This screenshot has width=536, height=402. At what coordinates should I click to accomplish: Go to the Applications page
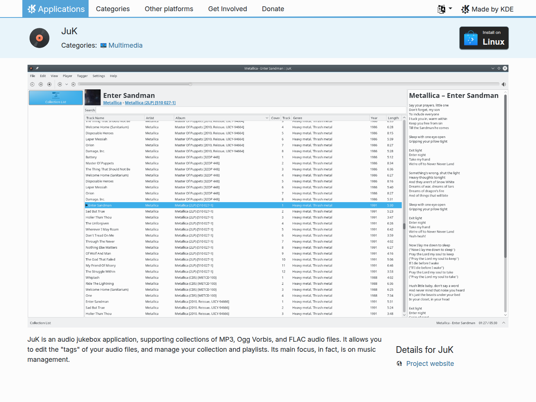click(55, 9)
